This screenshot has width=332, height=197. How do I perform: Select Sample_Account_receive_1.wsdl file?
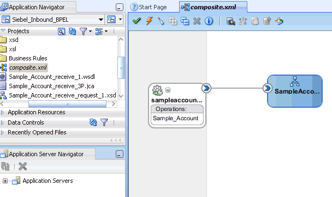coord(52,77)
